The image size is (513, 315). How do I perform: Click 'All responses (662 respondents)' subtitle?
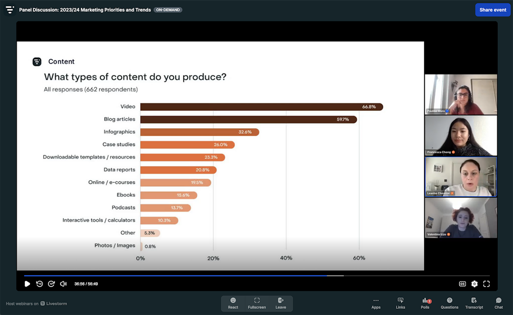click(x=91, y=90)
